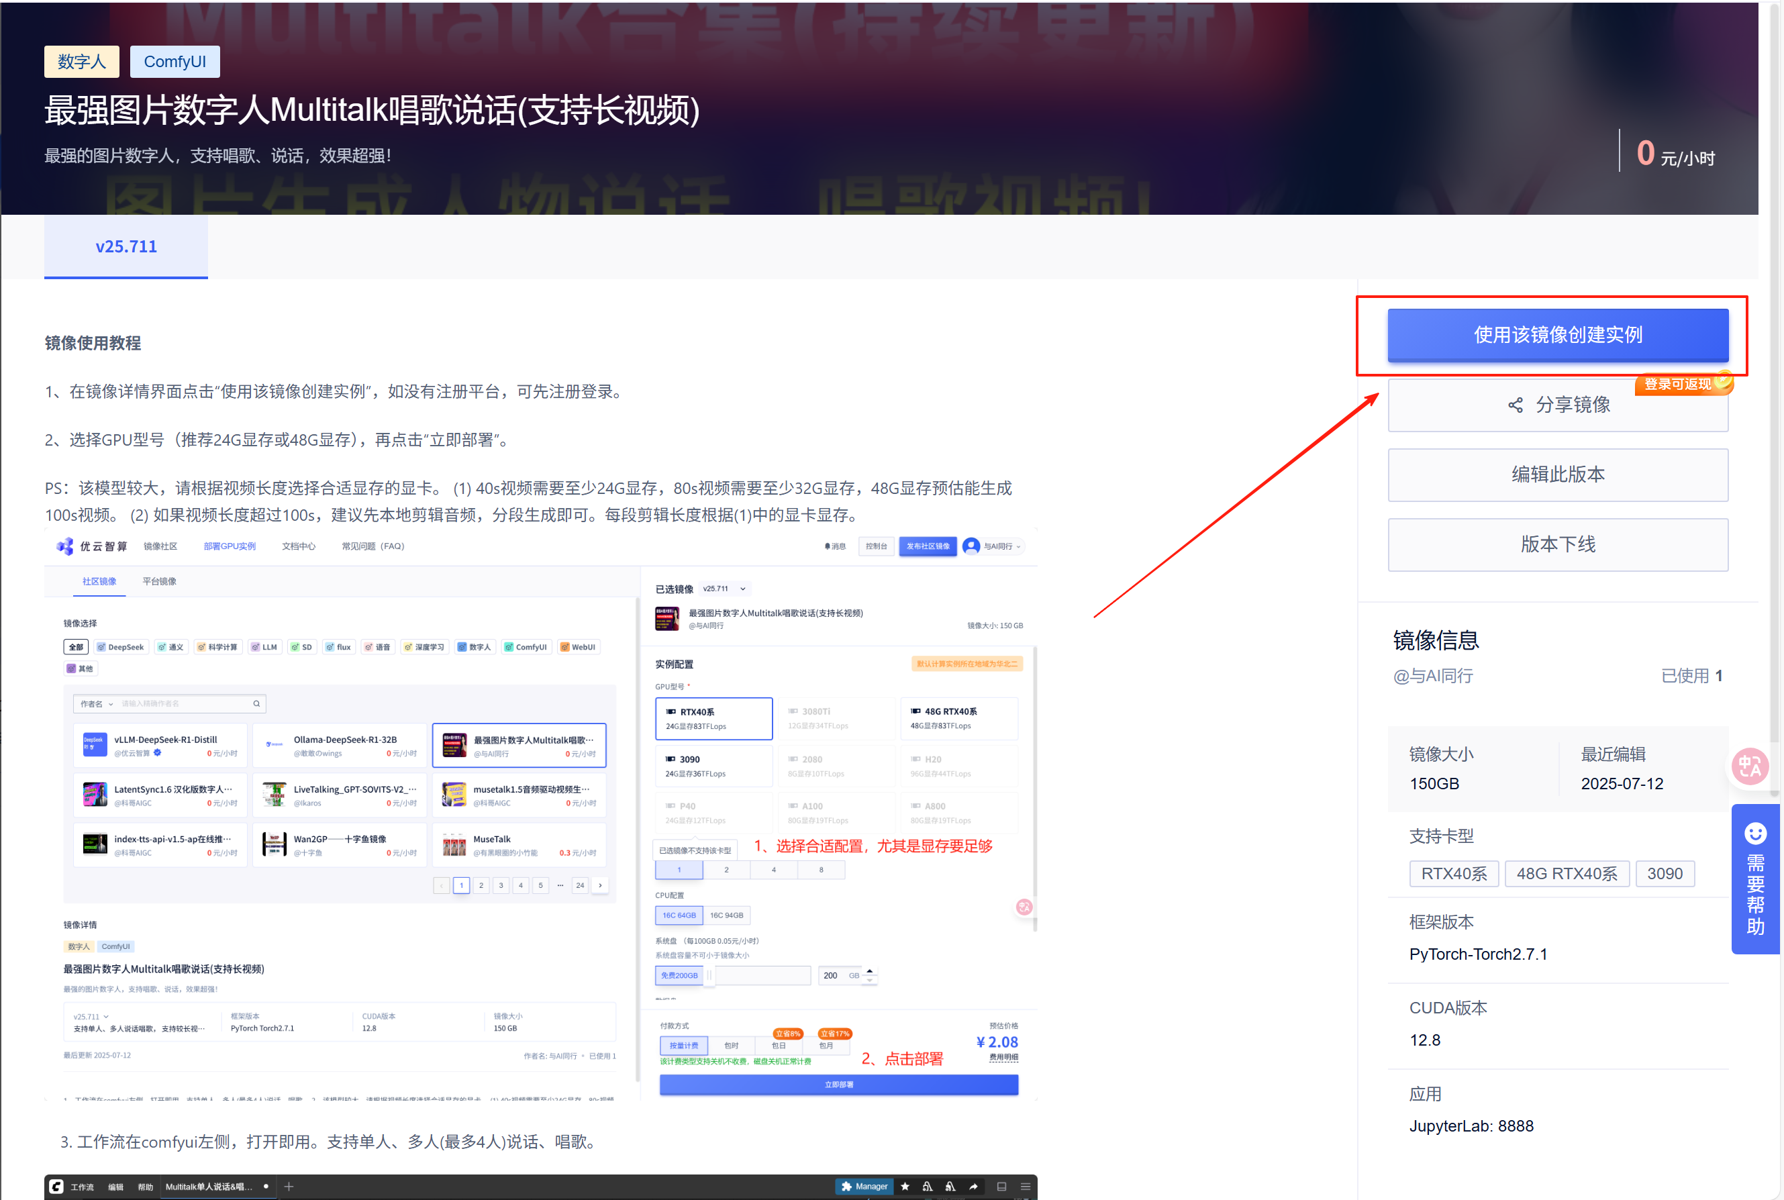Screen dimensions: 1784x1200
Task: Click the 48G RTX40系 supported card tag
Action: click(x=1567, y=873)
